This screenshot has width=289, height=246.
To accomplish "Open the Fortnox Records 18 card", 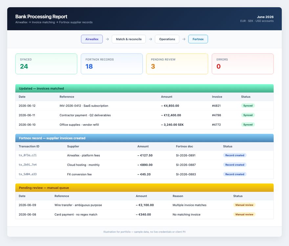I will [x=112, y=64].
